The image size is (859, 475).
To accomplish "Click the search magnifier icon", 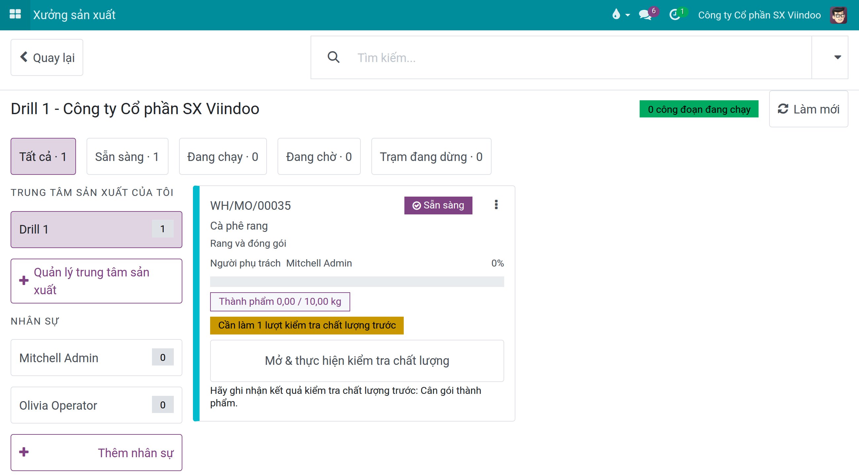I will point(333,57).
